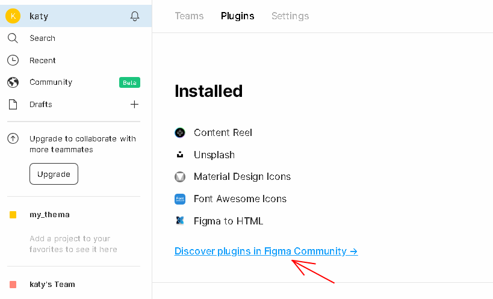This screenshot has width=493, height=299.
Task: Click the Community Beta badge
Action: click(x=129, y=82)
